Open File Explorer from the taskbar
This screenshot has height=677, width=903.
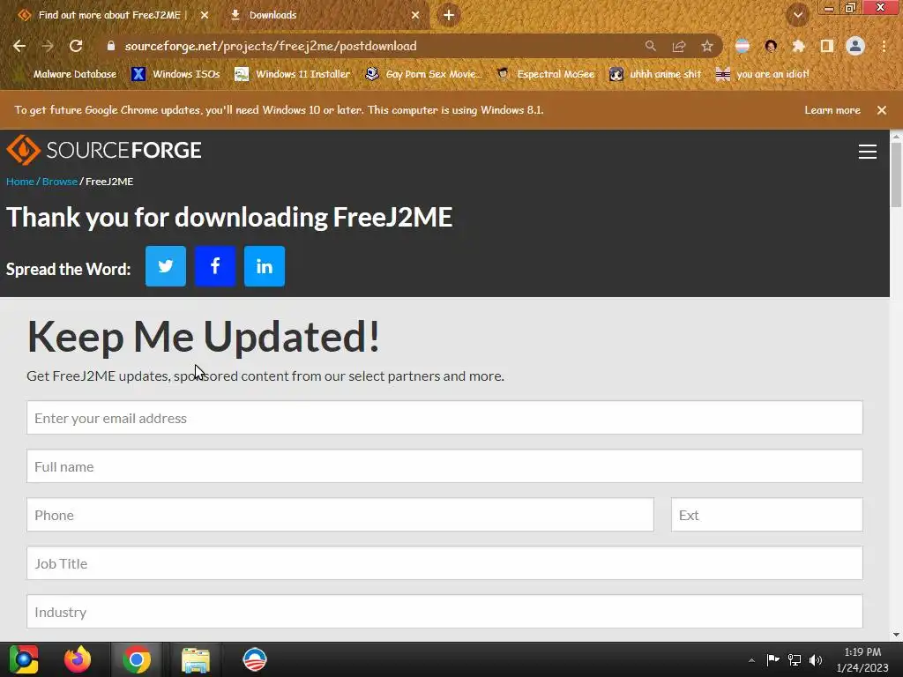pyautogui.click(x=196, y=659)
